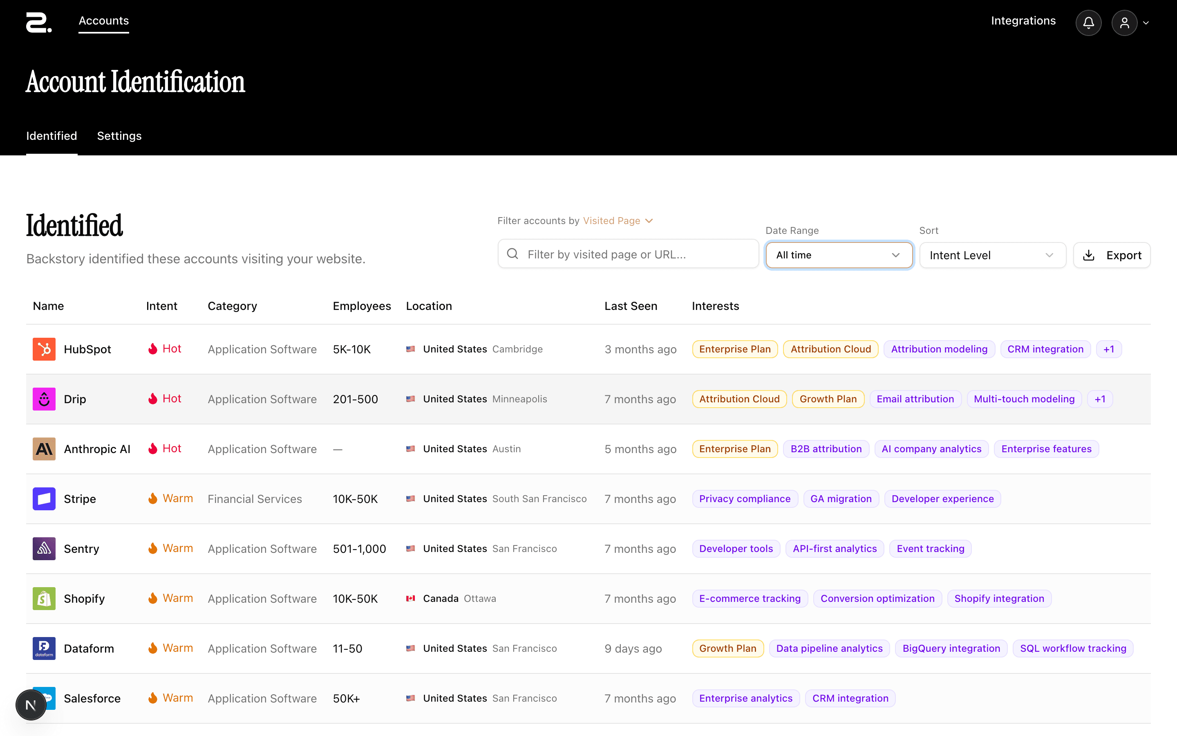1177x736 pixels.
Task: Click the 'Event tracking' tag in Sentry's row
Action: tap(931, 549)
